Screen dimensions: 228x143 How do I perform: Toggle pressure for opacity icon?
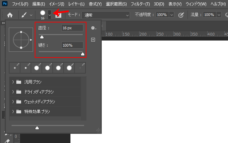click(181, 15)
